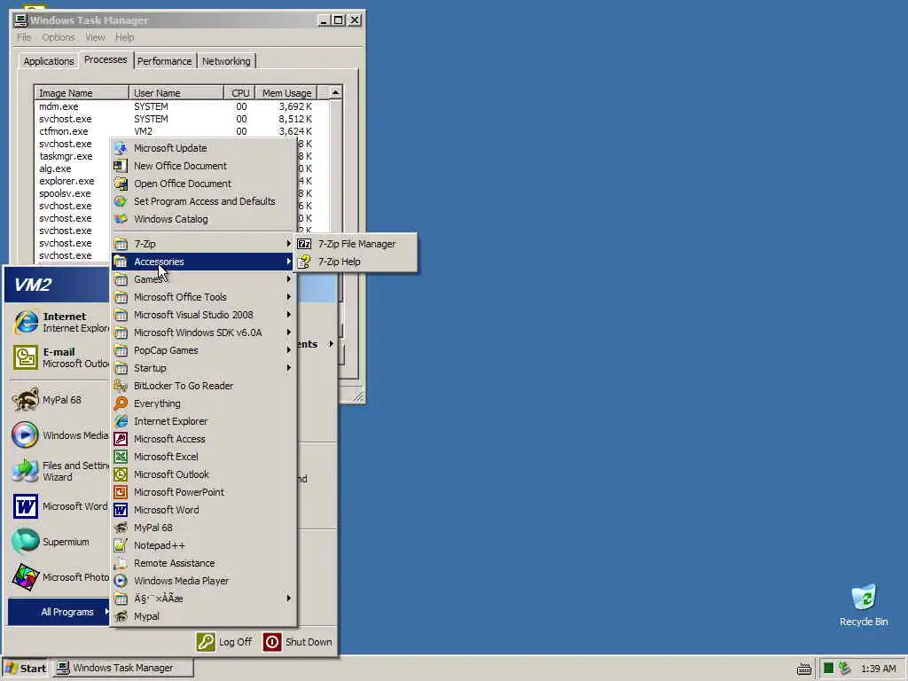Click the green Task Manager CPU tray icon
The width and height of the screenshot is (908, 681).
pyautogui.click(x=828, y=669)
